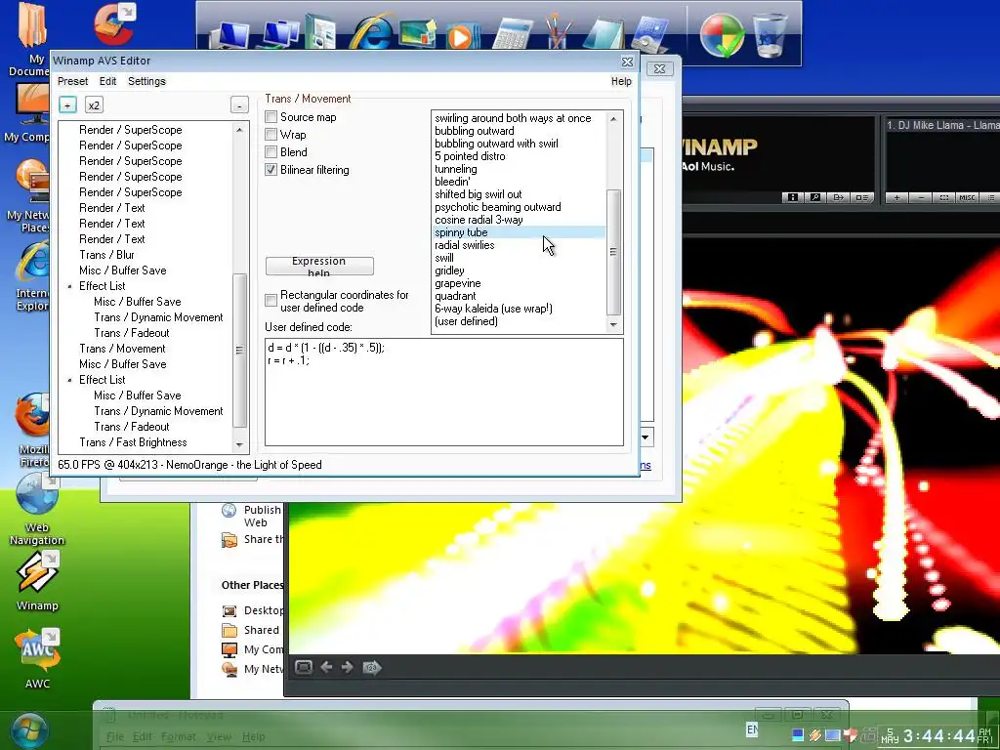Screen dimensions: 1000x750
Task: Launch Internet Explorer from the top dock
Action: pyautogui.click(x=370, y=32)
